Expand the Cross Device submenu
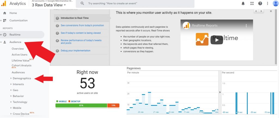 coord(11,114)
